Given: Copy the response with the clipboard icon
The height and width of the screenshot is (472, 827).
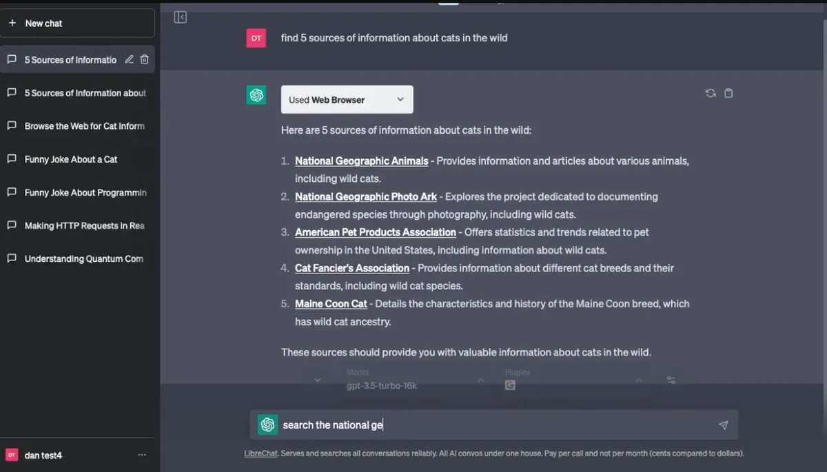Looking at the screenshot, I should point(728,93).
